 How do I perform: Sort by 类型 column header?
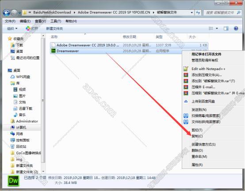tap(159, 37)
